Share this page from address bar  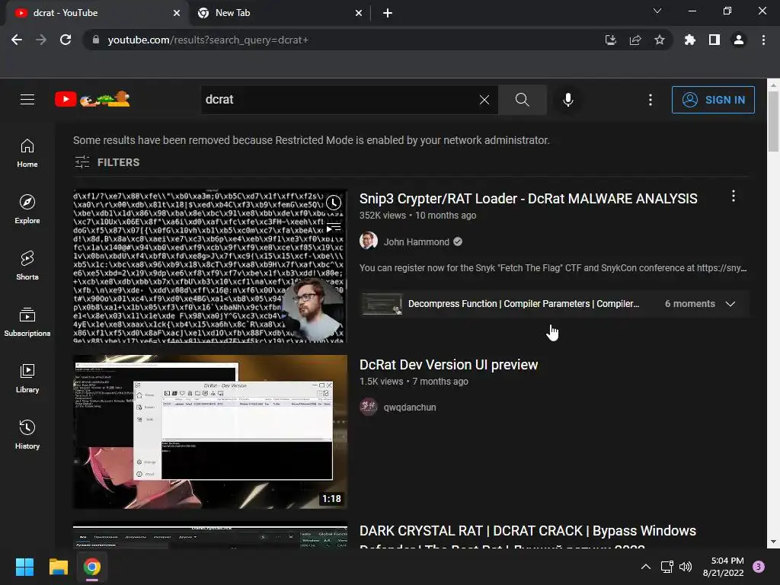tap(635, 40)
